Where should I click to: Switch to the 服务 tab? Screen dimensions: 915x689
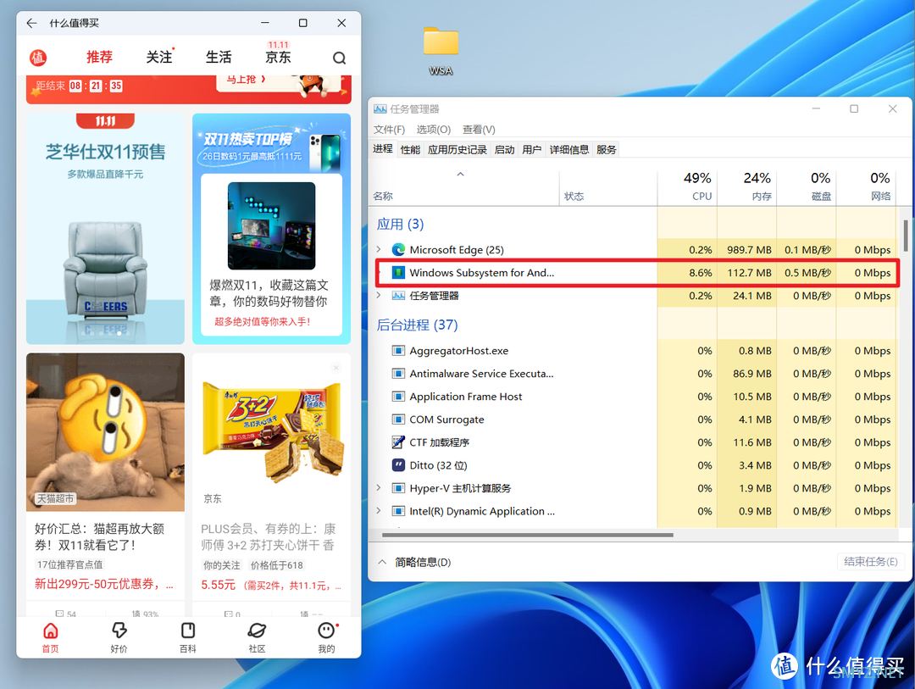point(607,150)
